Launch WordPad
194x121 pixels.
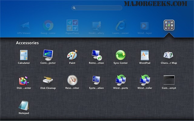(x=145, y=55)
